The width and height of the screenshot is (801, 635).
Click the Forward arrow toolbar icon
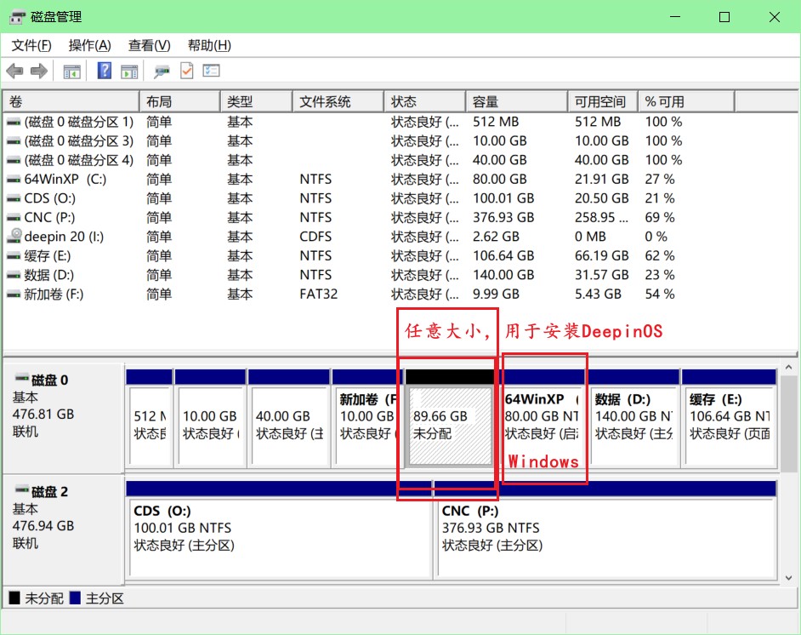pos(38,72)
